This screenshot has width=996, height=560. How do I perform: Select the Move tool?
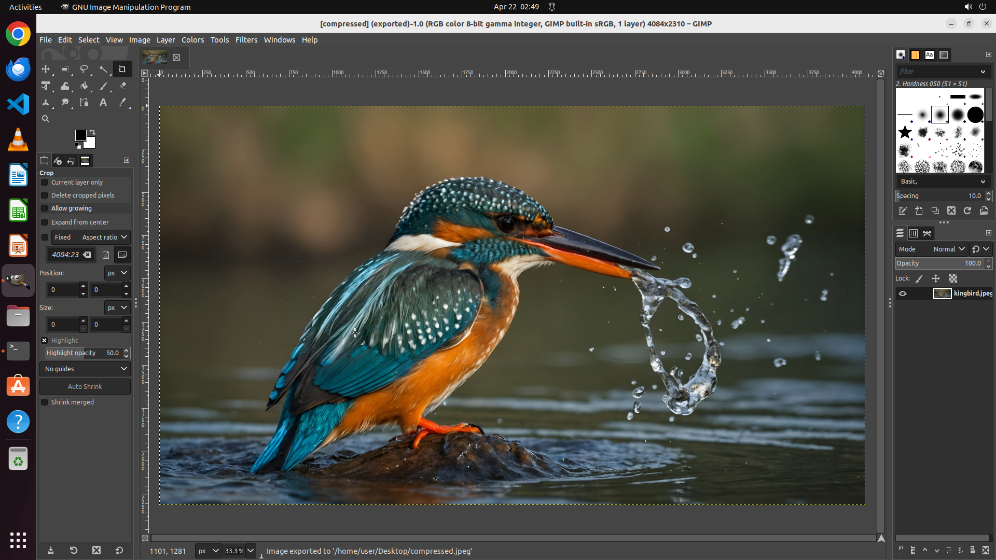[46, 69]
